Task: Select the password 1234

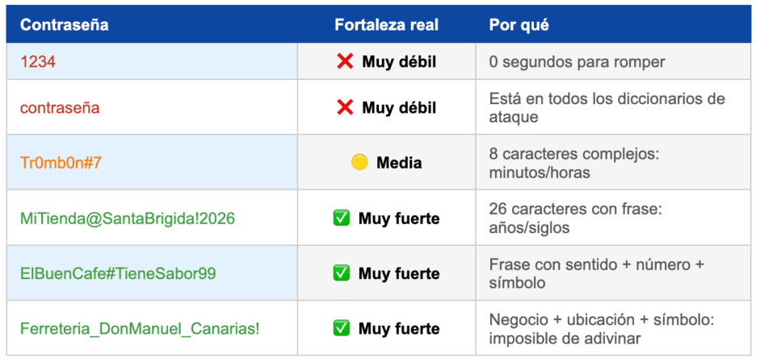Action: click(38, 61)
